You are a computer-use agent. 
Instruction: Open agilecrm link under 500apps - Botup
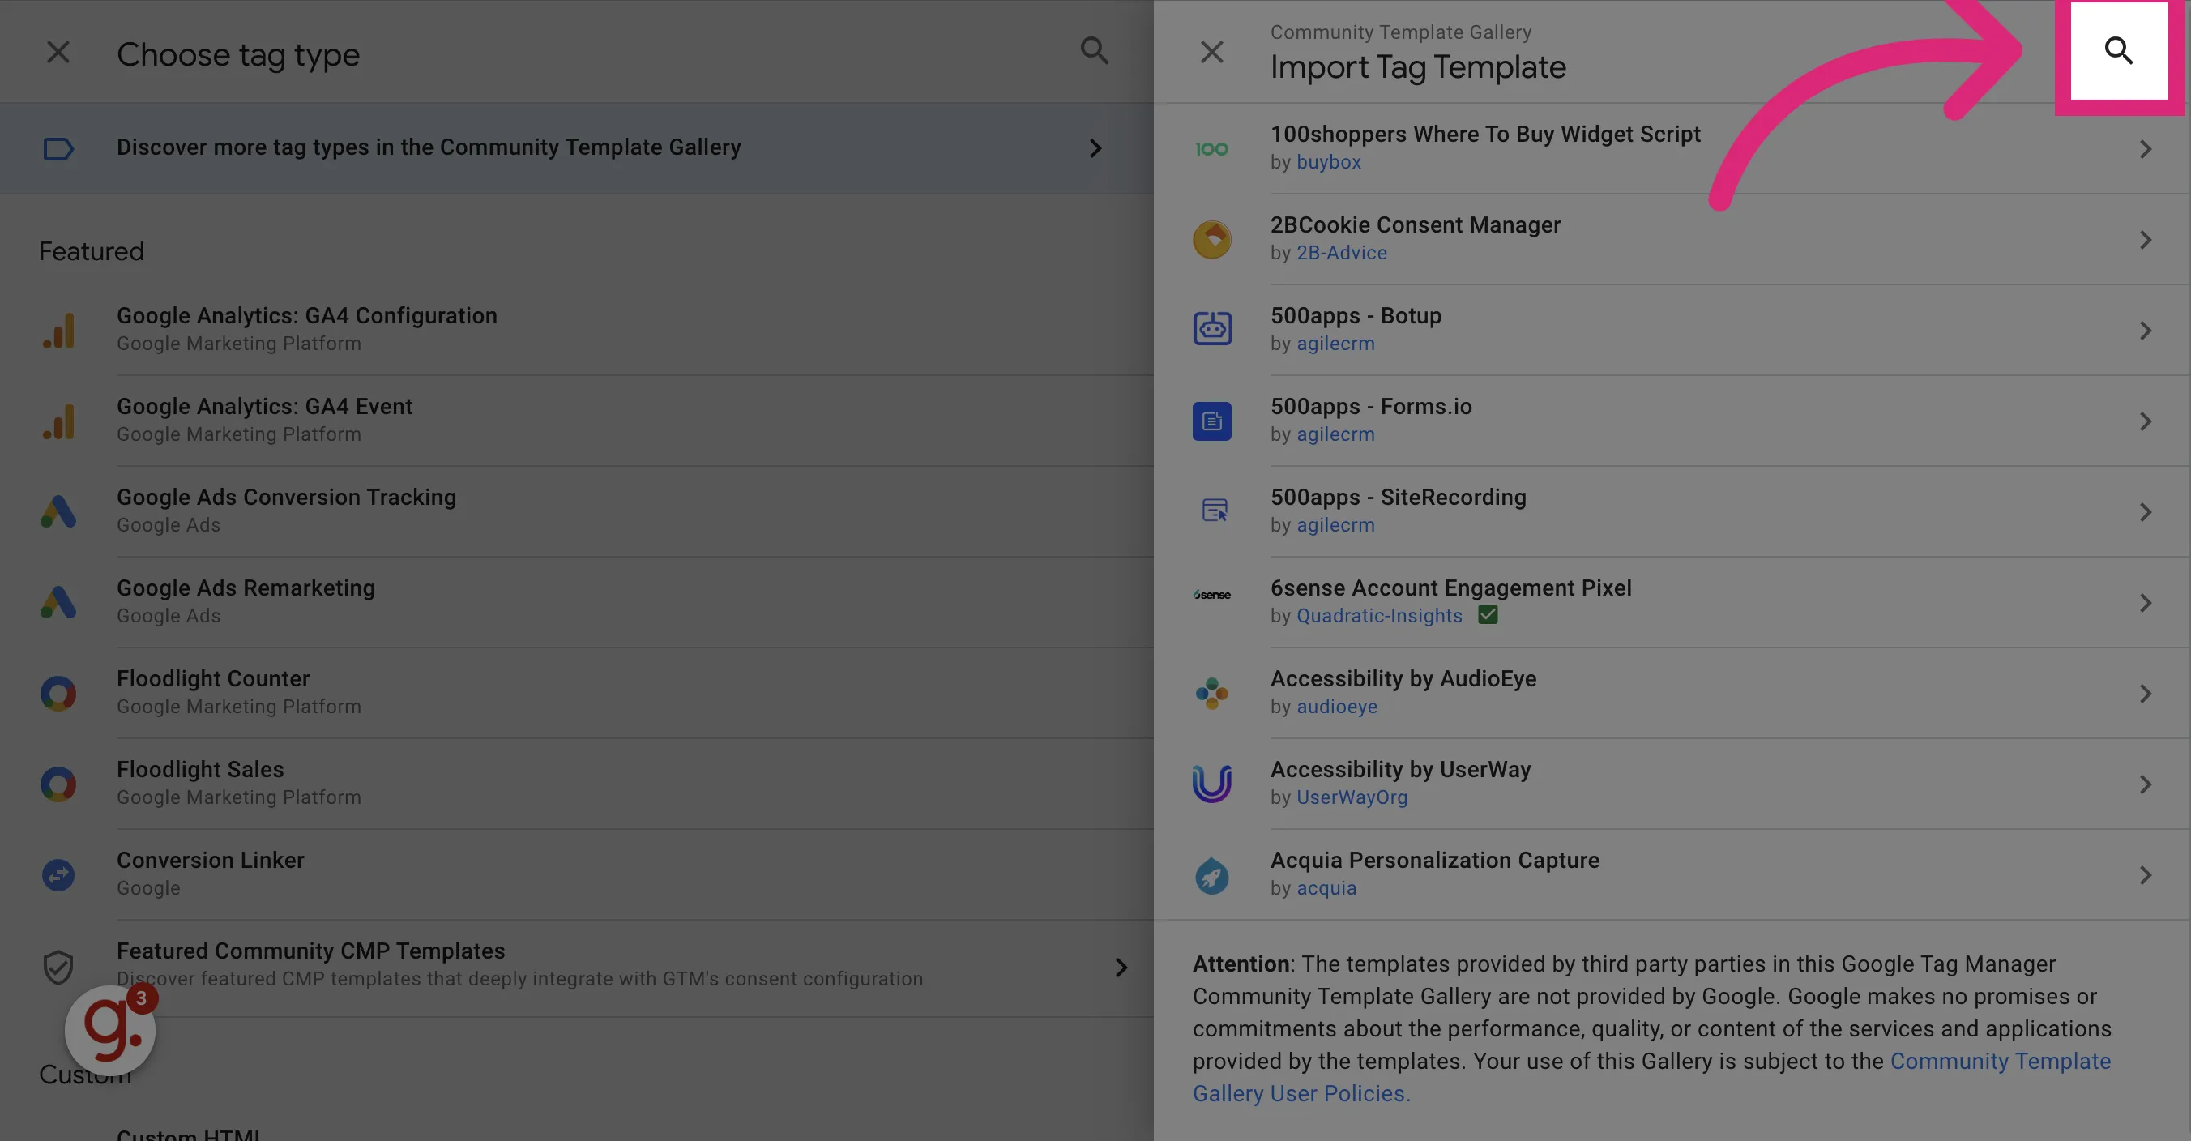[1335, 344]
